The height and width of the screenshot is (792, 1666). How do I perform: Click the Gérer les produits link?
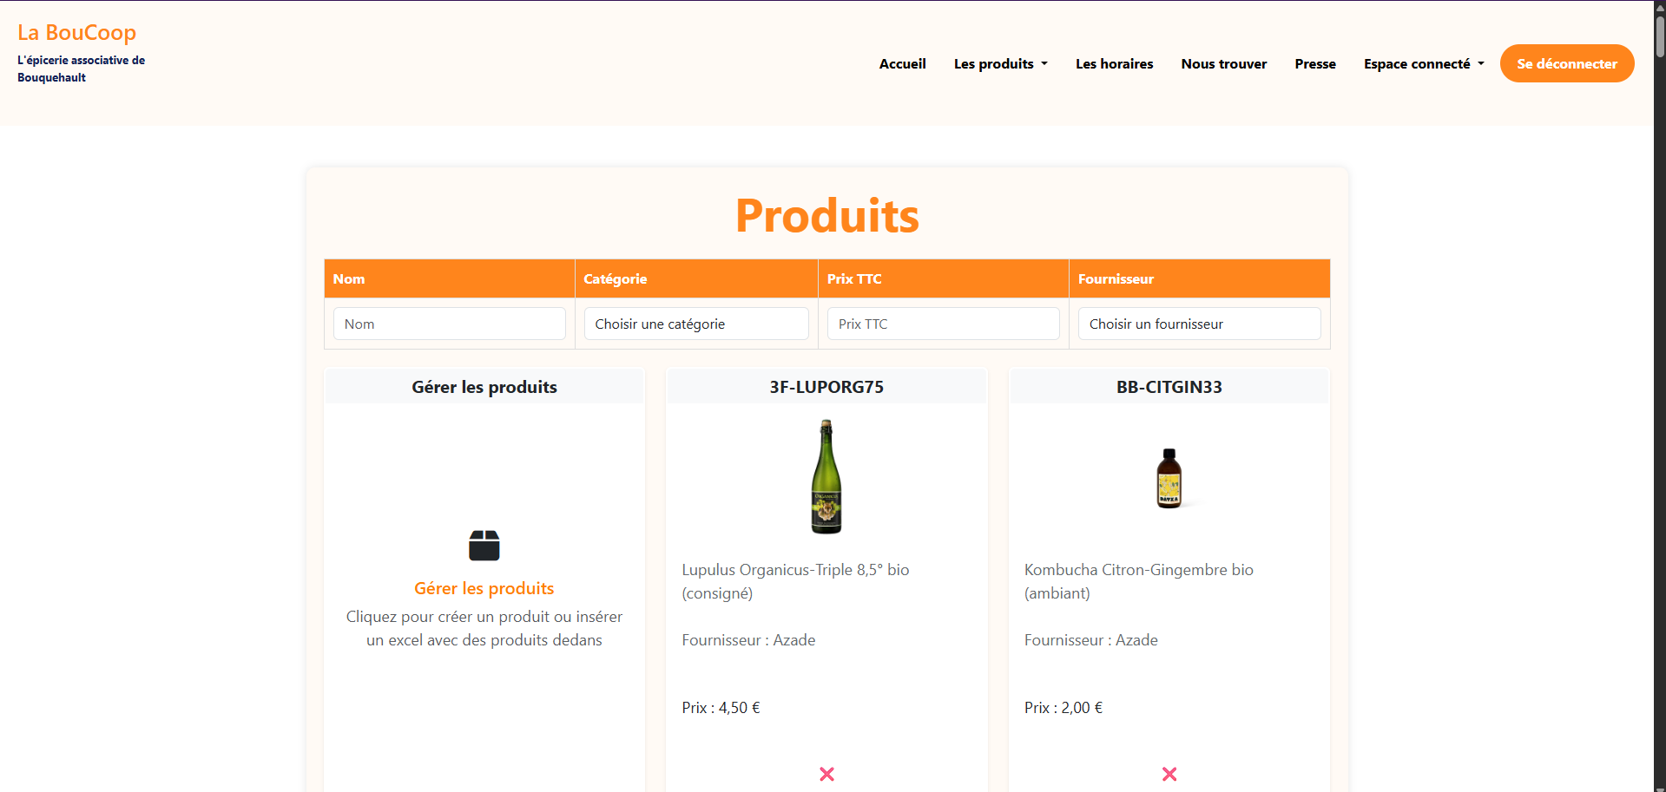click(484, 588)
